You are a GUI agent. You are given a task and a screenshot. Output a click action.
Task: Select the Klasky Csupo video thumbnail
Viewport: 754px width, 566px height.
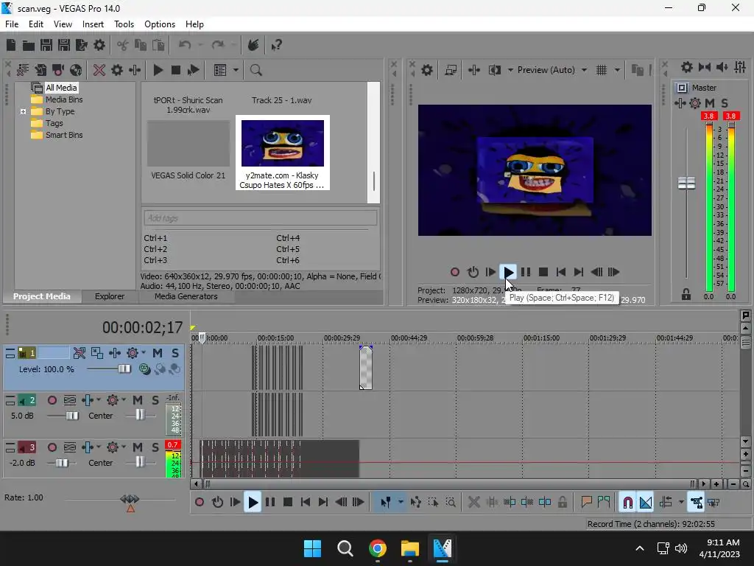(x=283, y=143)
